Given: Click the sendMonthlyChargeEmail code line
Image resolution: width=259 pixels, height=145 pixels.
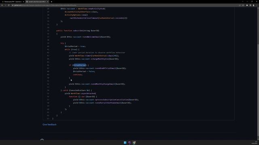Looking at the screenshot, I should pos(97,84).
